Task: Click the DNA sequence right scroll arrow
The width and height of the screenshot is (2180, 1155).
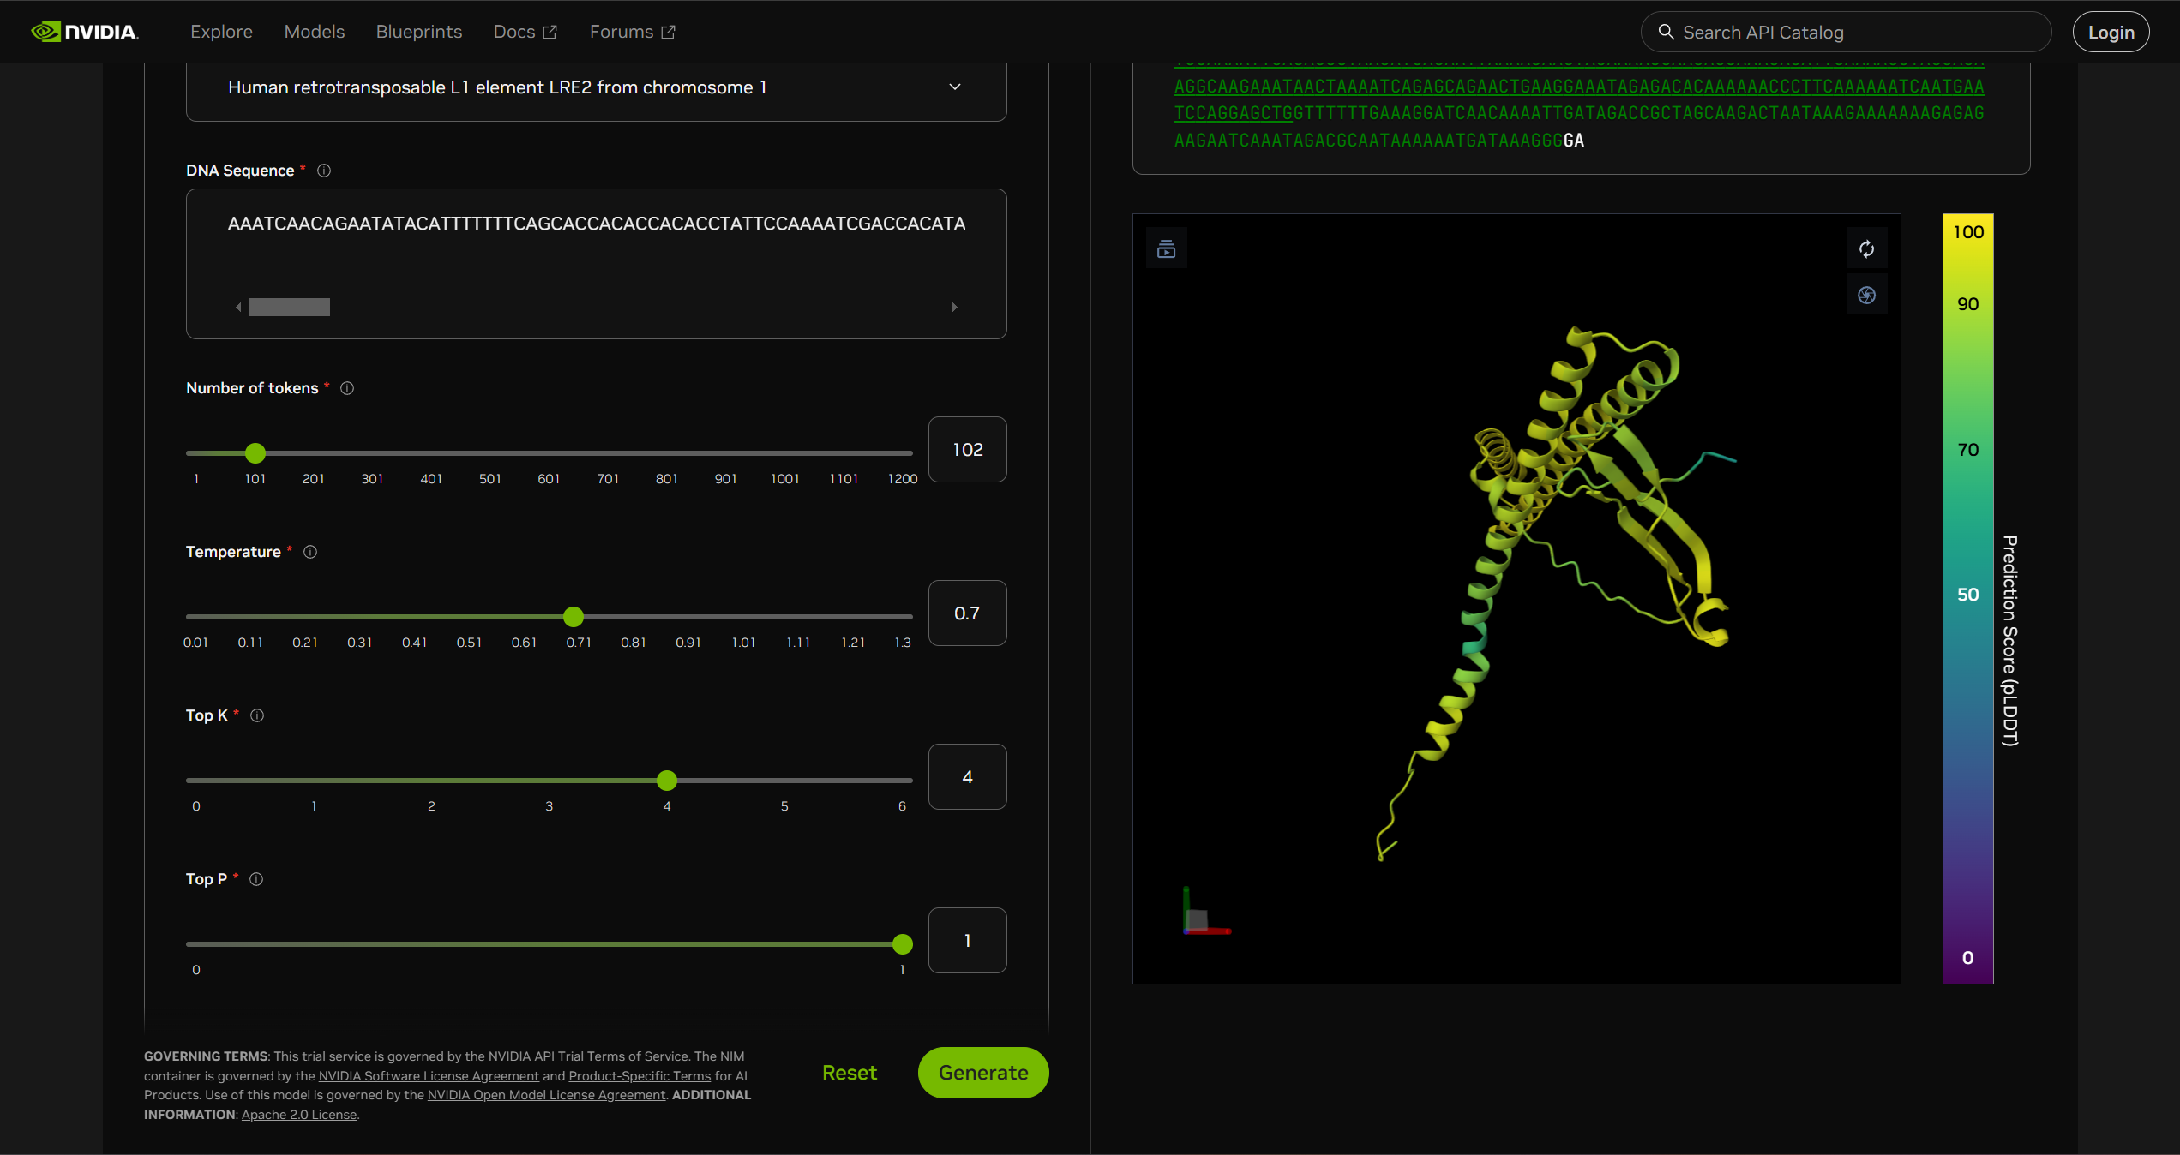Action: point(954,307)
